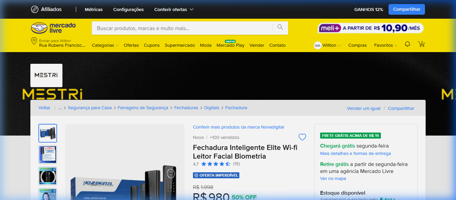Image resolution: width=456 pixels, height=200 pixels.
Task: Open Mais detalhes e formas de entrega
Action: pyautogui.click(x=356, y=153)
